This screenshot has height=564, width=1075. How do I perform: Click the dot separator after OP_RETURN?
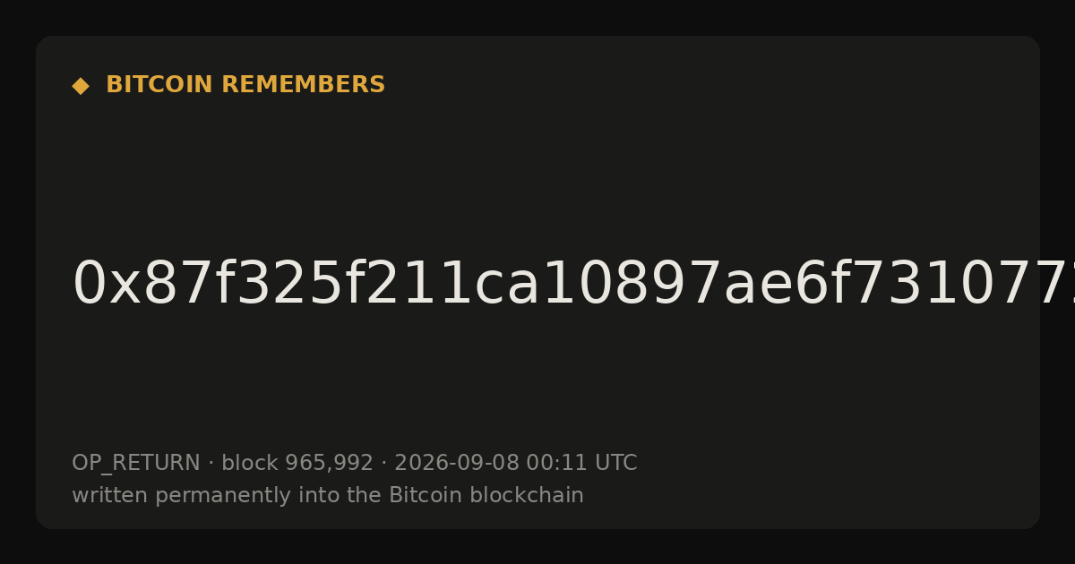pos(211,464)
